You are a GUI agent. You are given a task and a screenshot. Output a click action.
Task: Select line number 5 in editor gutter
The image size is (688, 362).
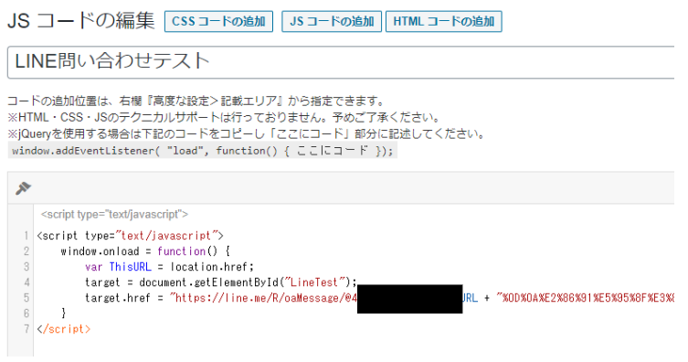[x=26, y=298]
